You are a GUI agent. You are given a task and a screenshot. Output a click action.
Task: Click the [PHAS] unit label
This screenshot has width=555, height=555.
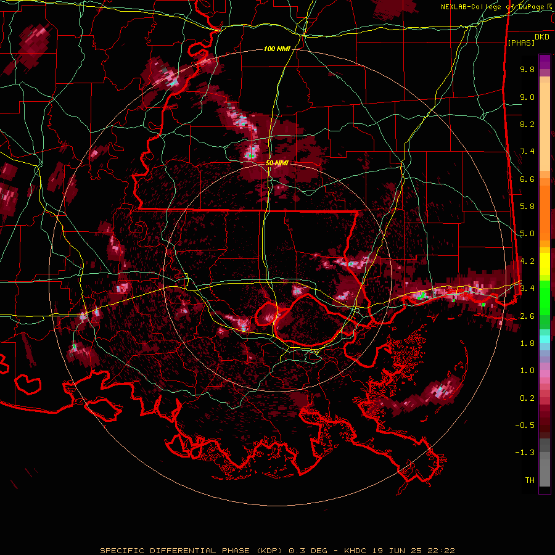(x=521, y=43)
